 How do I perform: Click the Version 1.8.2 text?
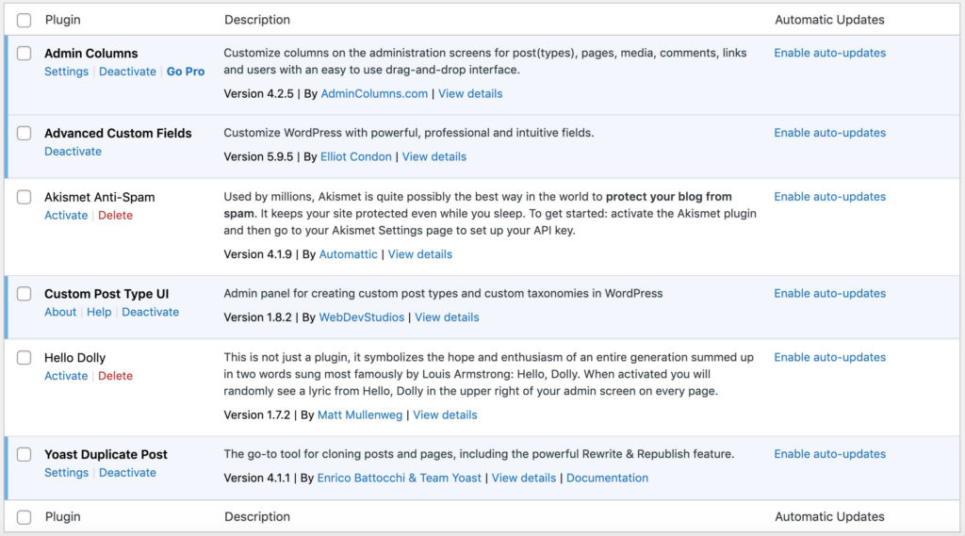pyautogui.click(x=258, y=317)
